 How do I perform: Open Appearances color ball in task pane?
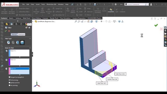pyautogui.click(x=165, y=39)
